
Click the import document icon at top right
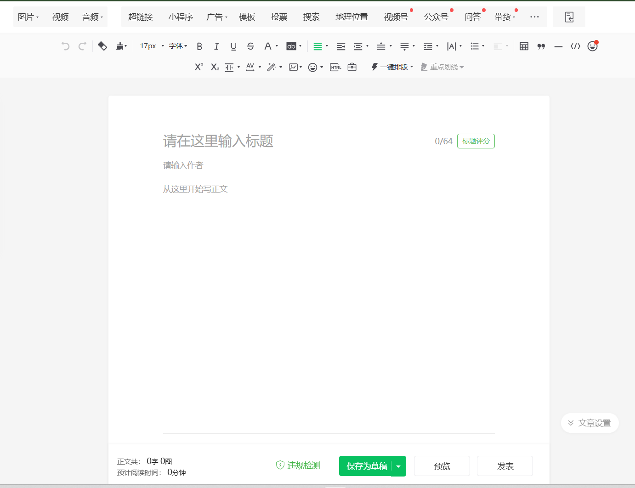point(569,17)
